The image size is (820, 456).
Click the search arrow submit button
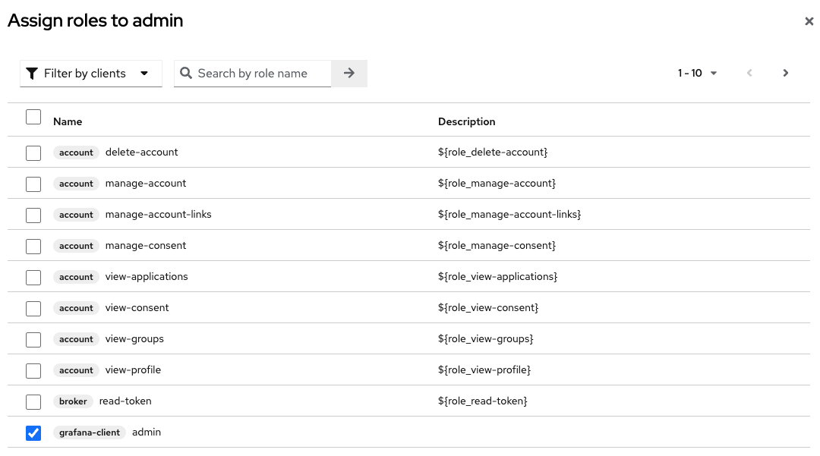pos(348,73)
